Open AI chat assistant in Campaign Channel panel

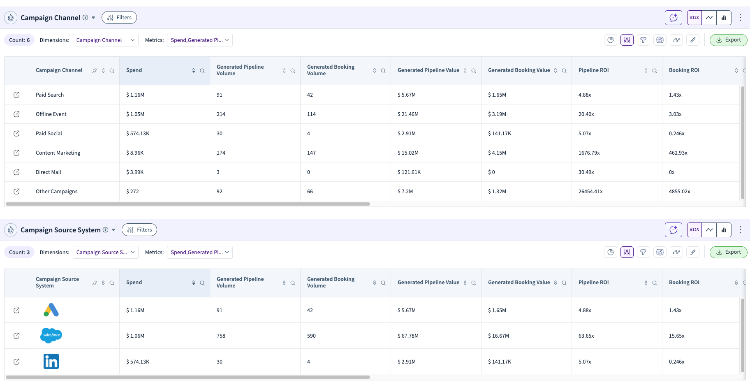[x=674, y=18]
